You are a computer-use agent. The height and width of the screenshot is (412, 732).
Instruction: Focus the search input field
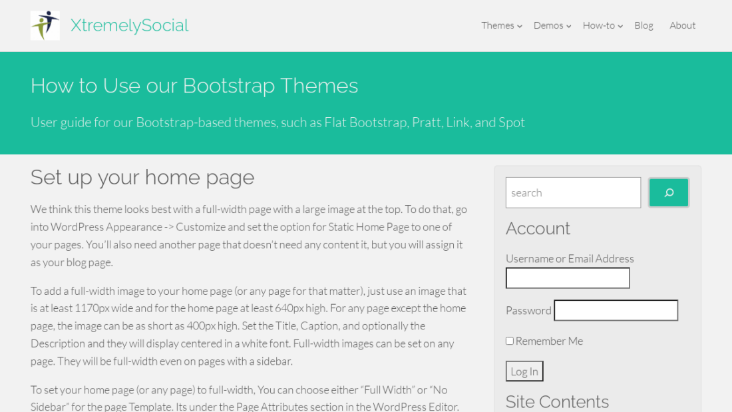tap(573, 192)
